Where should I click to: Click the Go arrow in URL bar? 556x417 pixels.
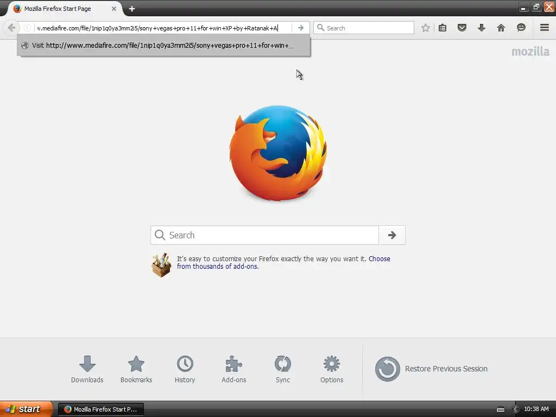[301, 28]
